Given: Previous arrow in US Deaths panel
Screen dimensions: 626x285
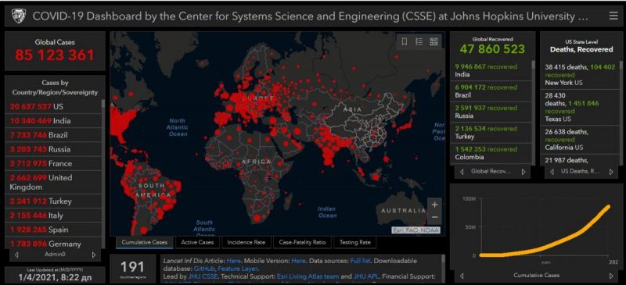Looking at the screenshot, I should [552, 172].
